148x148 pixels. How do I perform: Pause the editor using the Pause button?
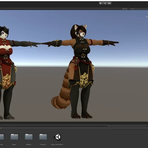point(105,3)
